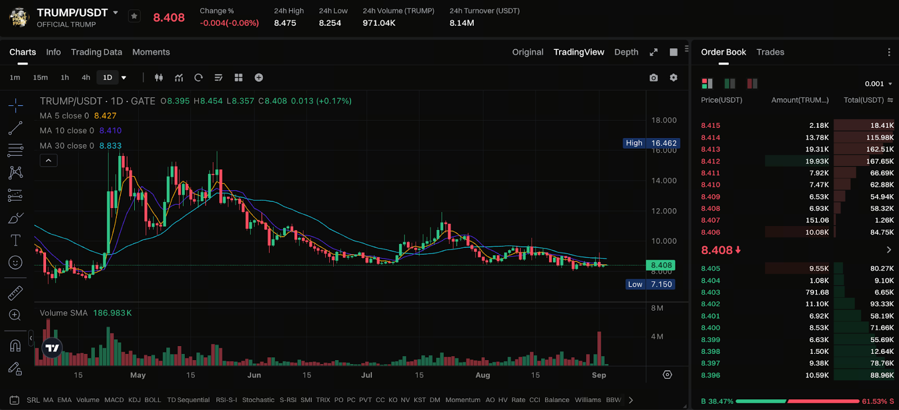899x410 pixels.
Task: Collapse the left drawing toolbar
Action: (31, 338)
